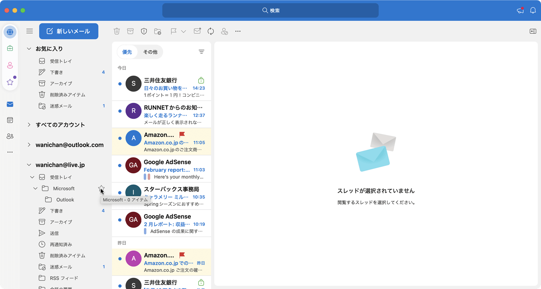Image resolution: width=541 pixels, height=289 pixels.
Task: Toggle the hamburger sidebar button
Action: click(30, 31)
